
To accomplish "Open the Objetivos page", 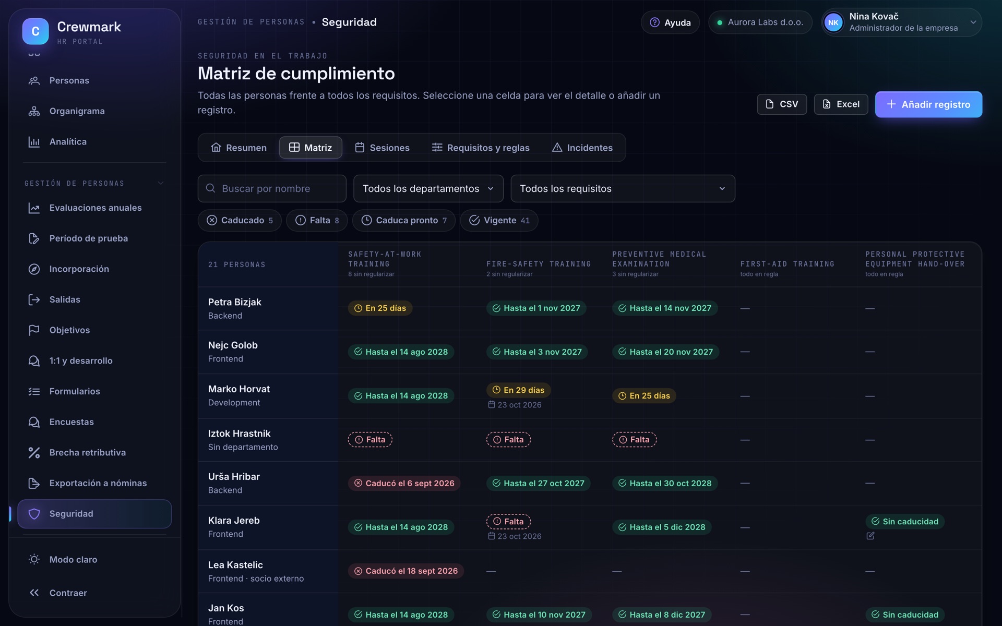I will pyautogui.click(x=94, y=330).
